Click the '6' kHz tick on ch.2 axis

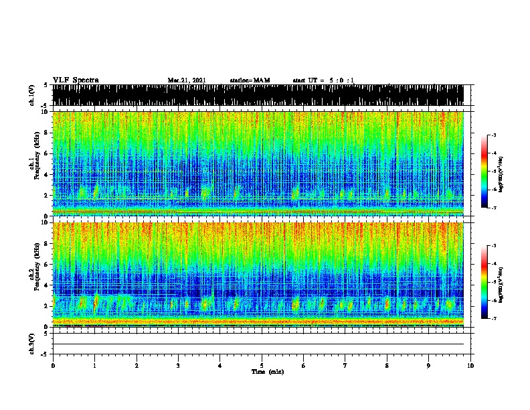coord(46,264)
